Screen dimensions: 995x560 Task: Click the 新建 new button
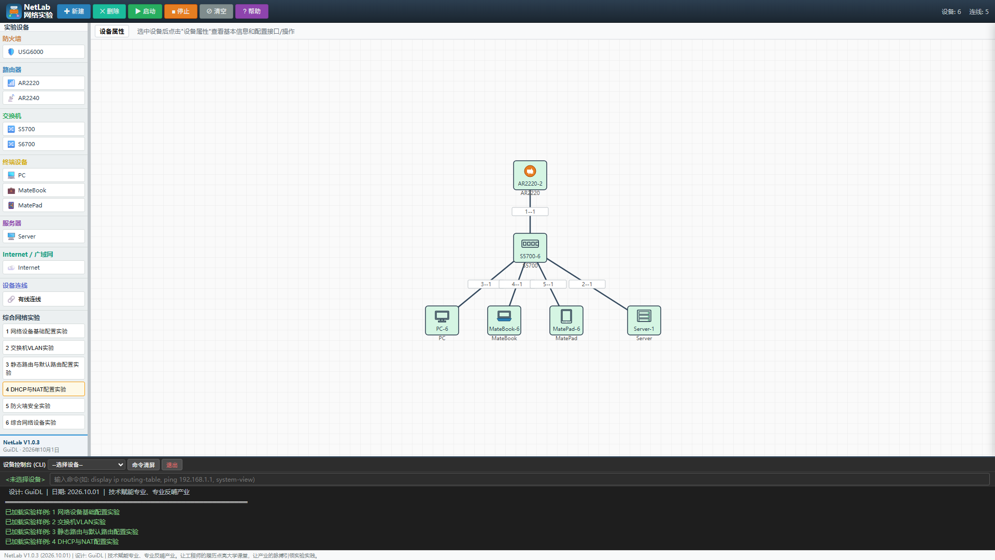[74, 11]
